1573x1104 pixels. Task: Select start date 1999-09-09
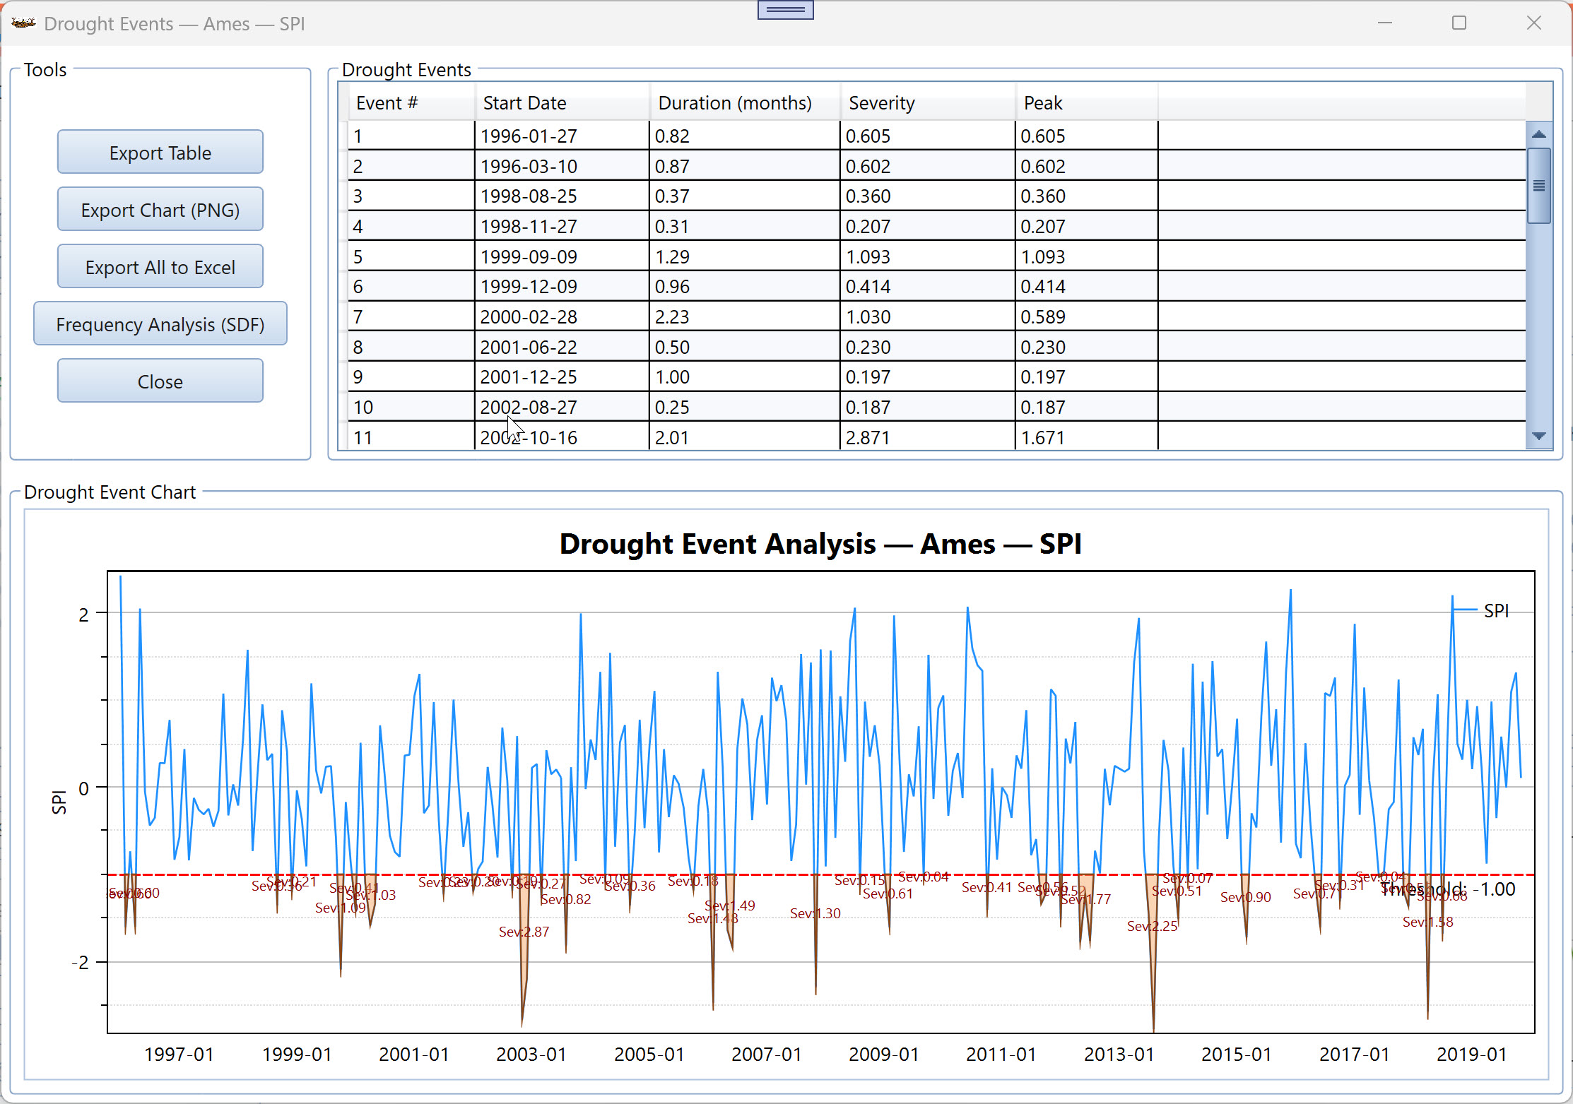click(x=562, y=256)
